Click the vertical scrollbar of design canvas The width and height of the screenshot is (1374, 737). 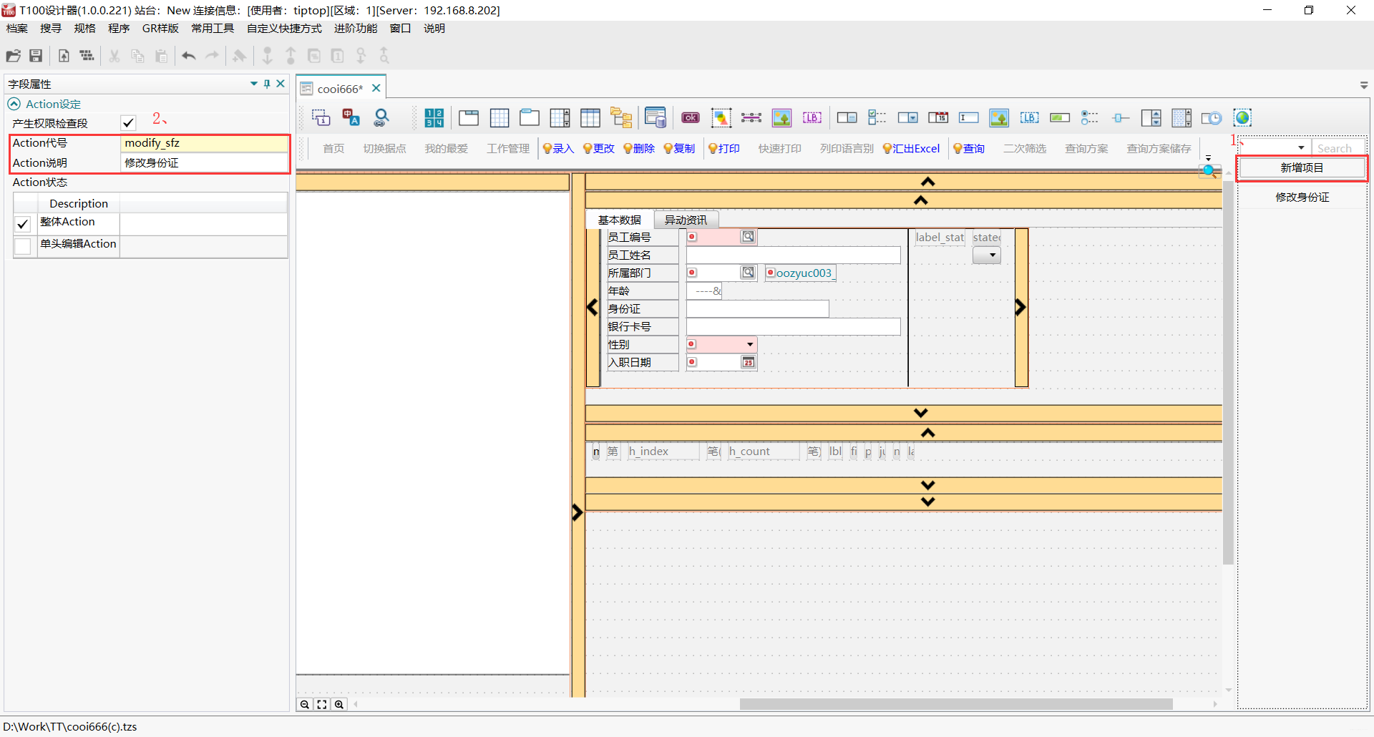[1228, 374]
